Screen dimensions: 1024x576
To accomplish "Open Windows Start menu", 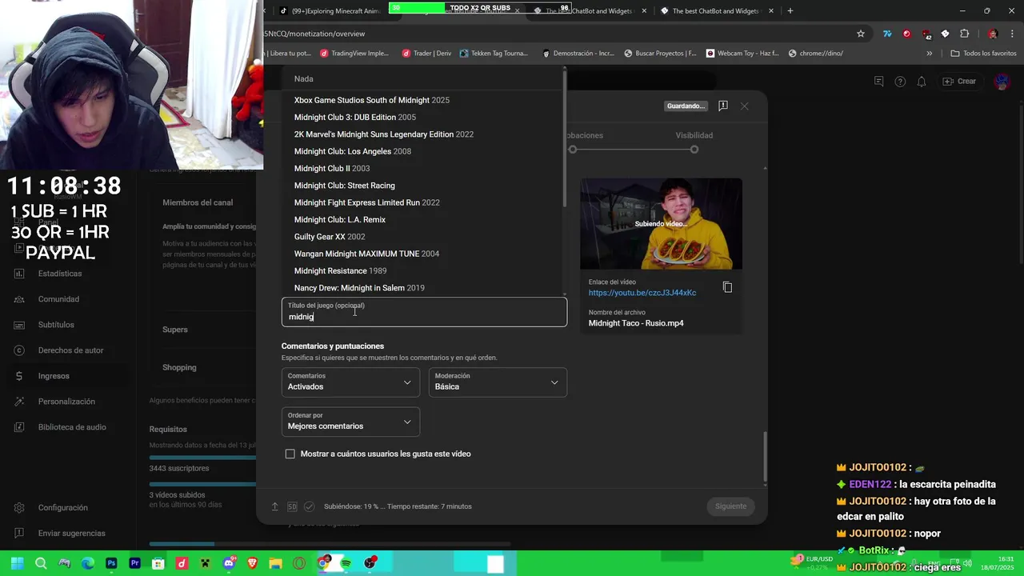I will point(17,563).
